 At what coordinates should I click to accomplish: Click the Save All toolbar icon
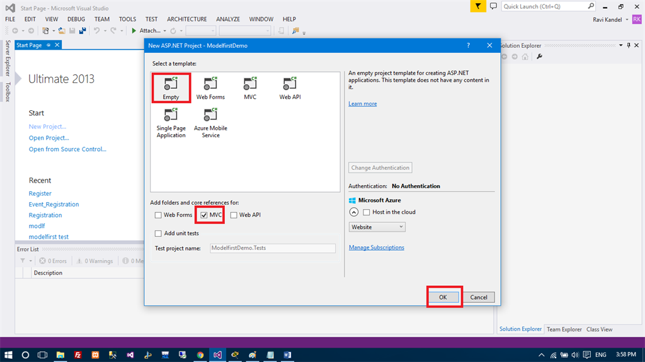[83, 31]
